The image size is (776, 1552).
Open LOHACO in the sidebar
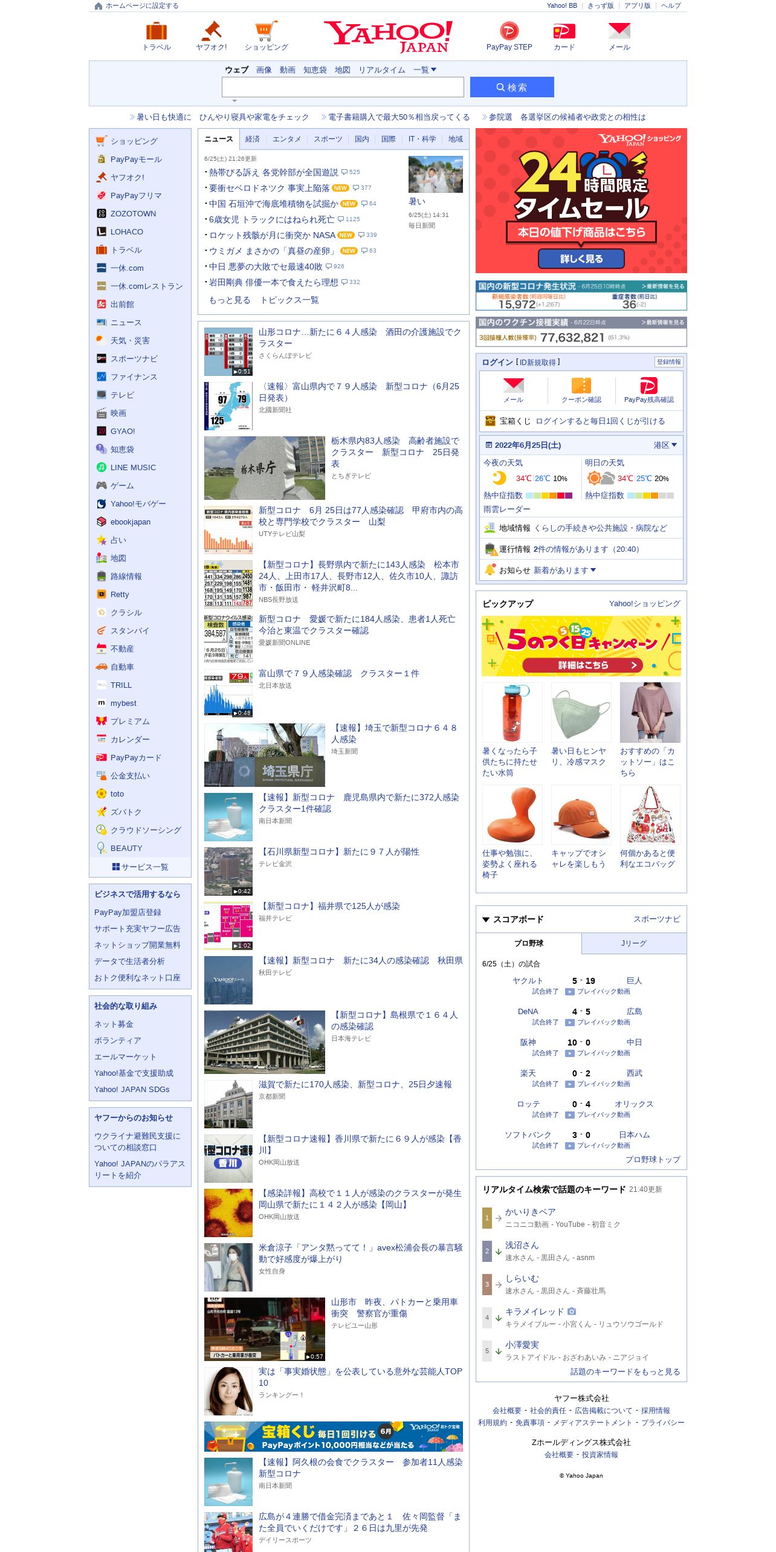[x=126, y=232]
